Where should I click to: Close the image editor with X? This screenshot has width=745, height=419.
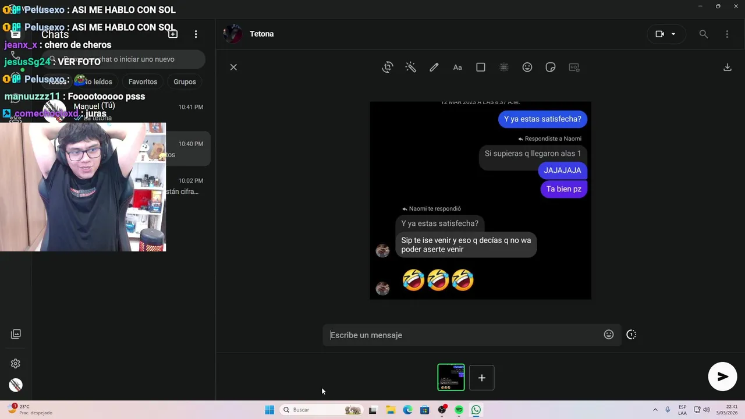coord(233,68)
